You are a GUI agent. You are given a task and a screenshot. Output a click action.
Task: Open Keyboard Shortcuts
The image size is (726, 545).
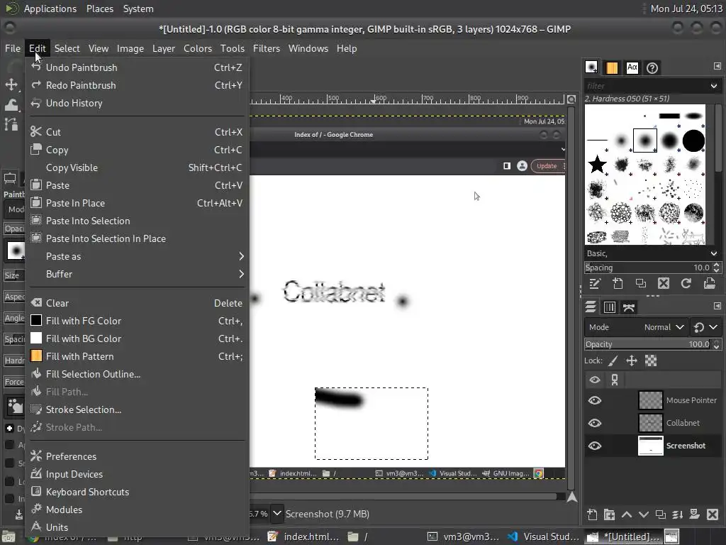(137, 492)
